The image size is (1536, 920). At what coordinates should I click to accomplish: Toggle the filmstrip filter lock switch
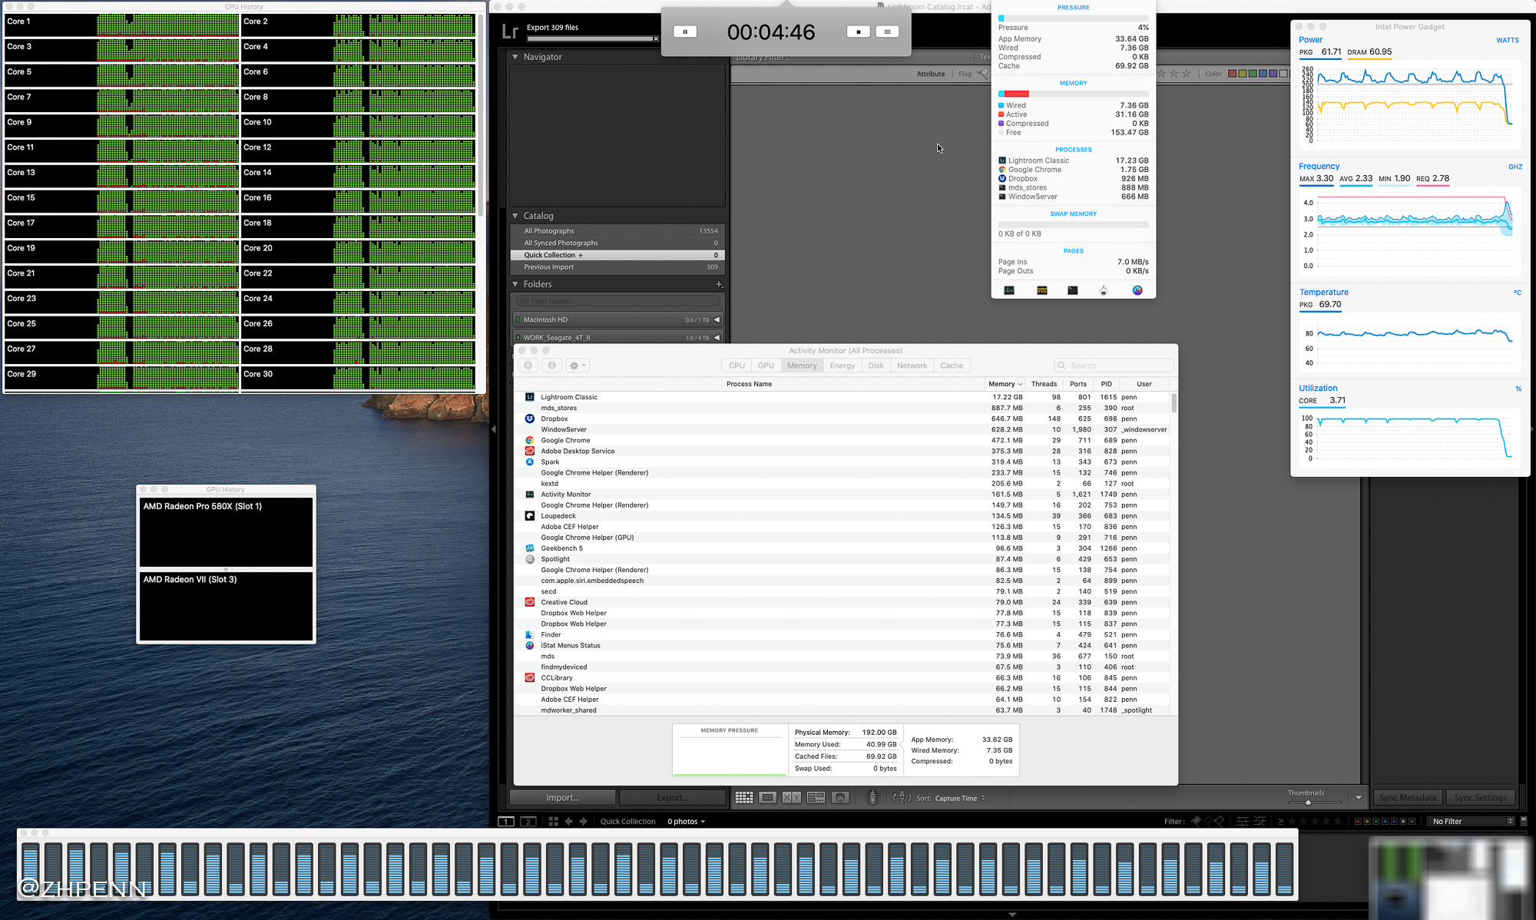(x=1524, y=821)
